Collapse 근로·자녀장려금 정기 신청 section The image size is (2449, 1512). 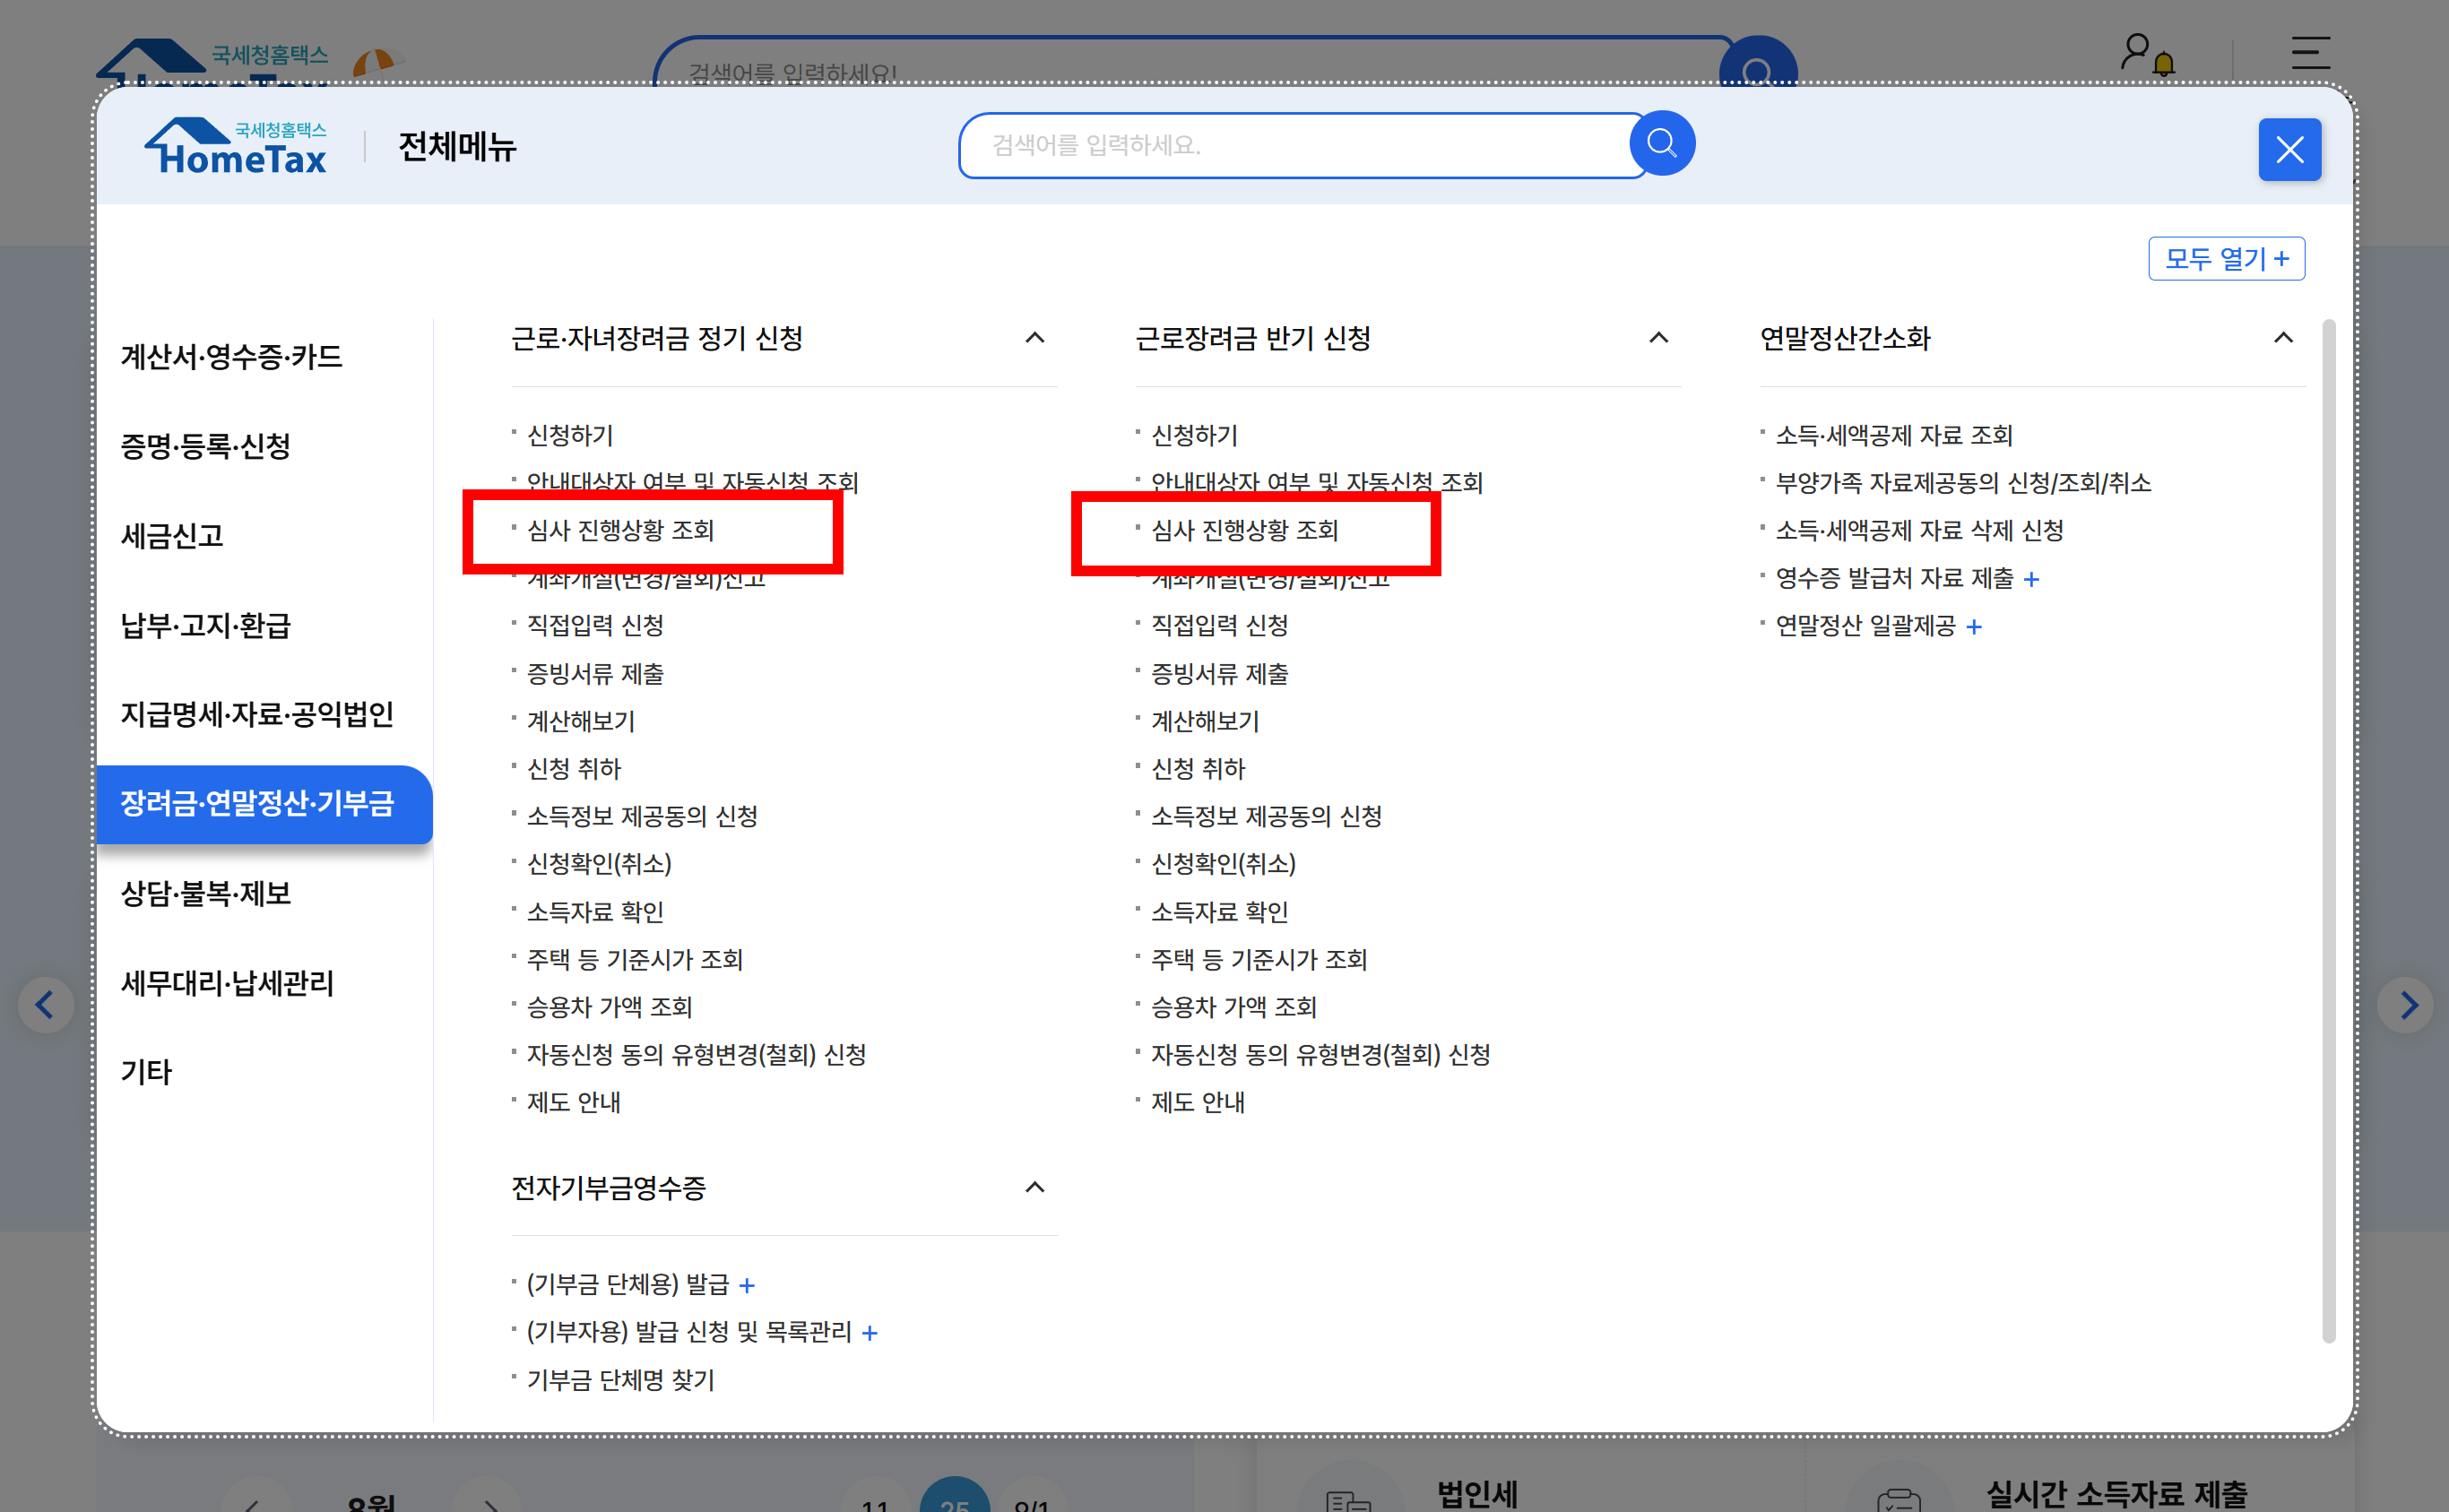coord(1034,338)
